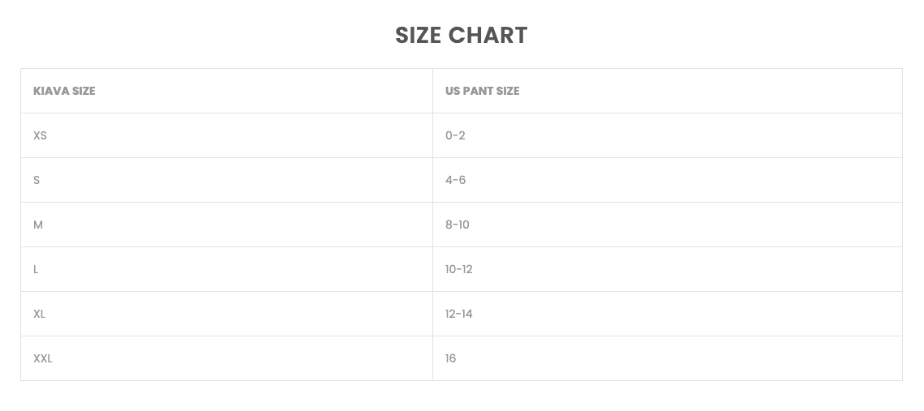Click the 8-10 pant size value
The height and width of the screenshot is (411, 924).
pyautogui.click(x=457, y=225)
